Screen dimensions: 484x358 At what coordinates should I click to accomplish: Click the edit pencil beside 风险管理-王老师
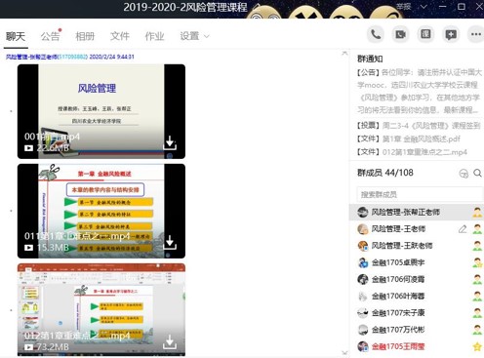[x=463, y=229]
